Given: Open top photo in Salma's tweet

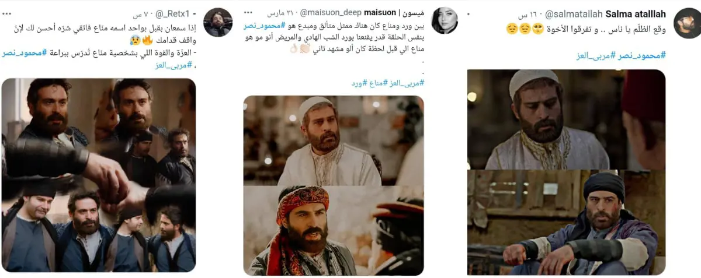Looking at the screenshot, I should point(566,119).
